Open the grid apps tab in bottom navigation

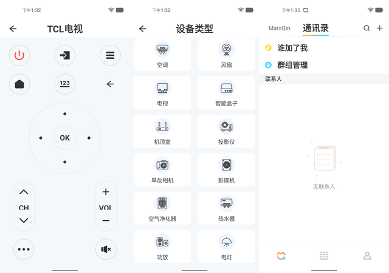(324, 255)
